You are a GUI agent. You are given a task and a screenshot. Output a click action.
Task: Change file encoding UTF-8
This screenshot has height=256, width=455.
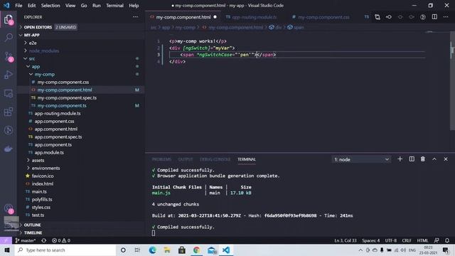390,240
